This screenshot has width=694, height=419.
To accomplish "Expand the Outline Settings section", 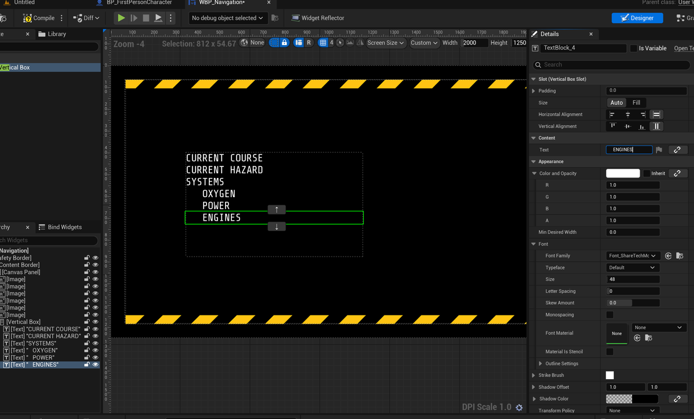I will [x=541, y=364].
